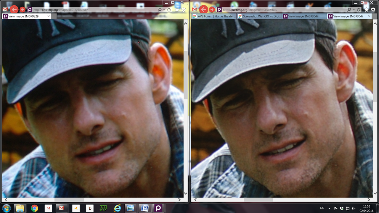Screen dimensions: 379x213
Task: Open network status icon in system tray
Action: (347, 208)
